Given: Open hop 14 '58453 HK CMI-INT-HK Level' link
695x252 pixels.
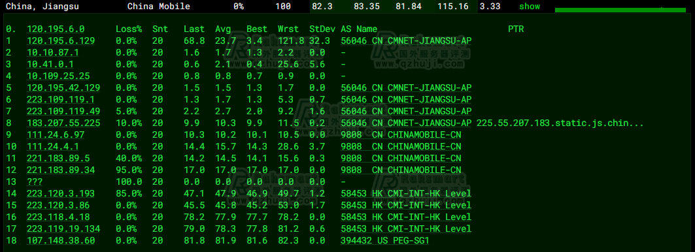Looking at the screenshot, I should tap(406, 193).
